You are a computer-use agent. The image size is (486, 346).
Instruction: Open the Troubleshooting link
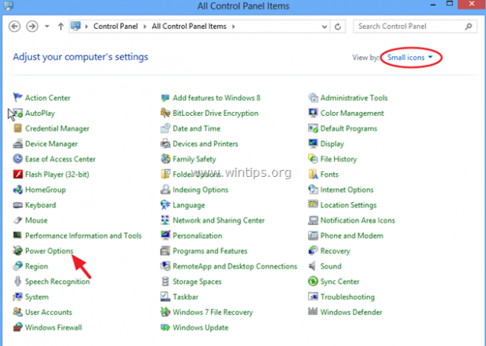(x=347, y=297)
